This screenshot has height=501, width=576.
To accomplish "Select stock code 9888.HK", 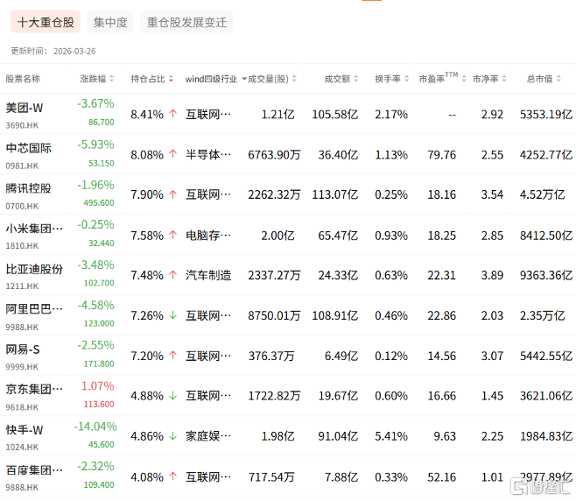I will (x=22, y=487).
